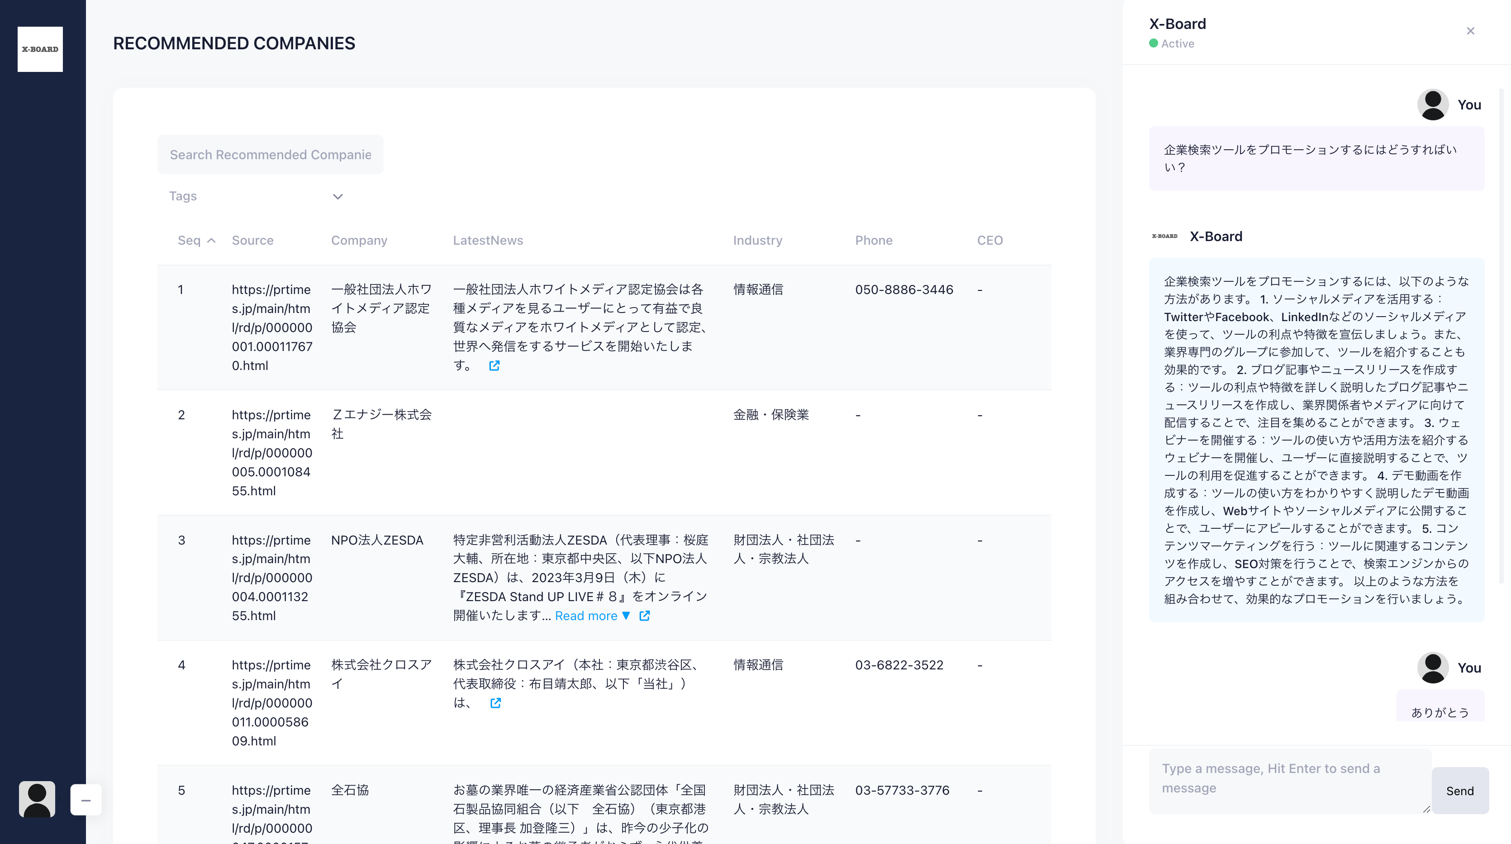Open external link icon in クロスアイ news
The width and height of the screenshot is (1511, 844).
(x=496, y=702)
